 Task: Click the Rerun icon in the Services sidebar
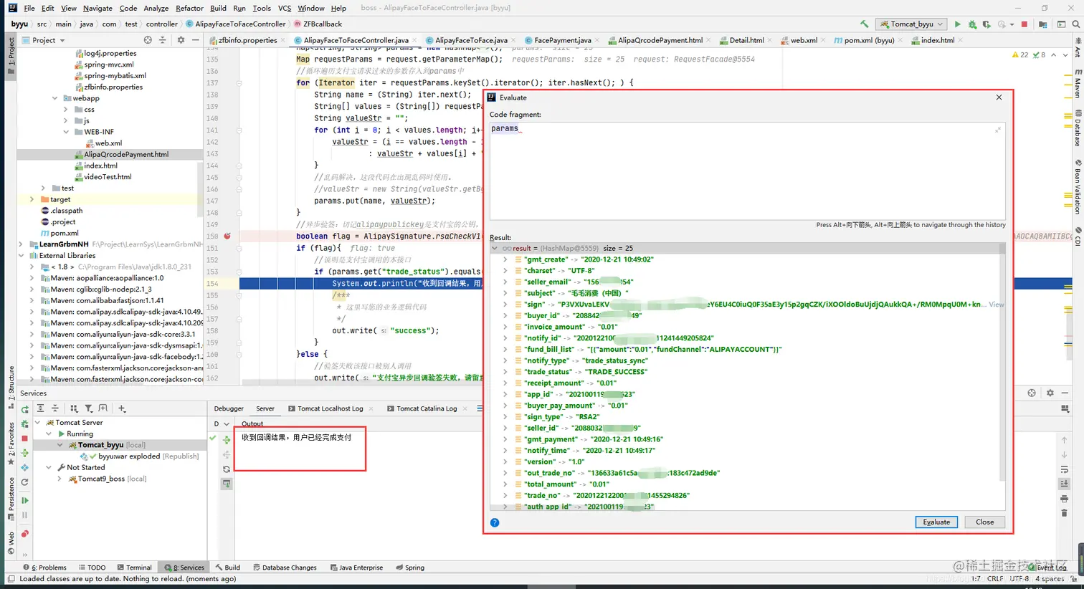tap(25, 409)
